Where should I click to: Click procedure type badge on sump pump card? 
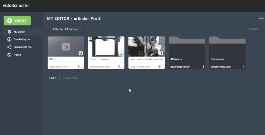161,53
